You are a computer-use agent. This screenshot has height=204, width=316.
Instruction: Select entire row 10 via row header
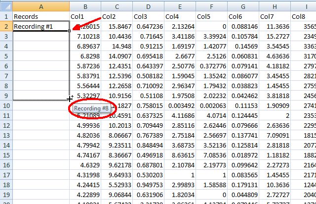pyautogui.click(x=5, y=106)
